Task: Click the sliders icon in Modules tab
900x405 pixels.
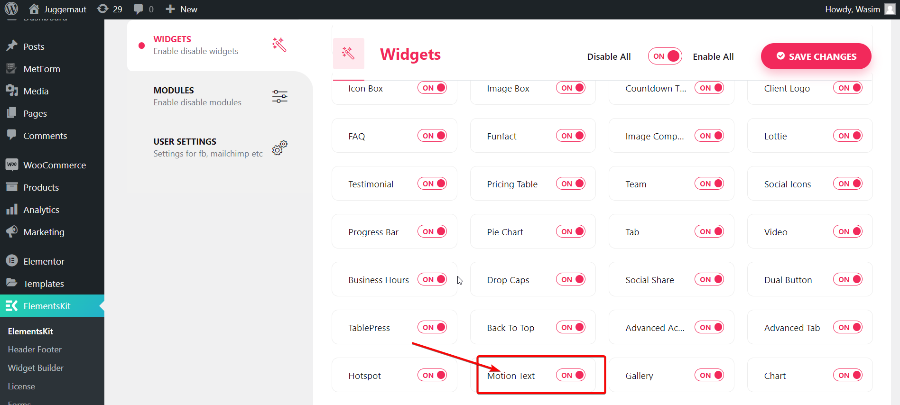Action: point(279,96)
